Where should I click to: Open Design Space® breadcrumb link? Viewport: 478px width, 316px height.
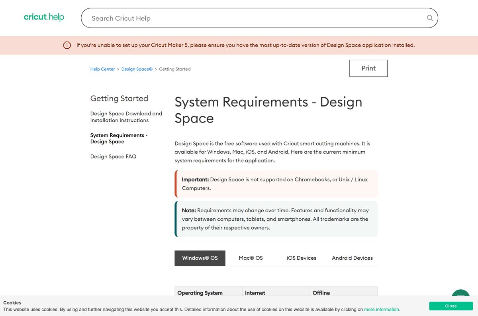(137, 69)
